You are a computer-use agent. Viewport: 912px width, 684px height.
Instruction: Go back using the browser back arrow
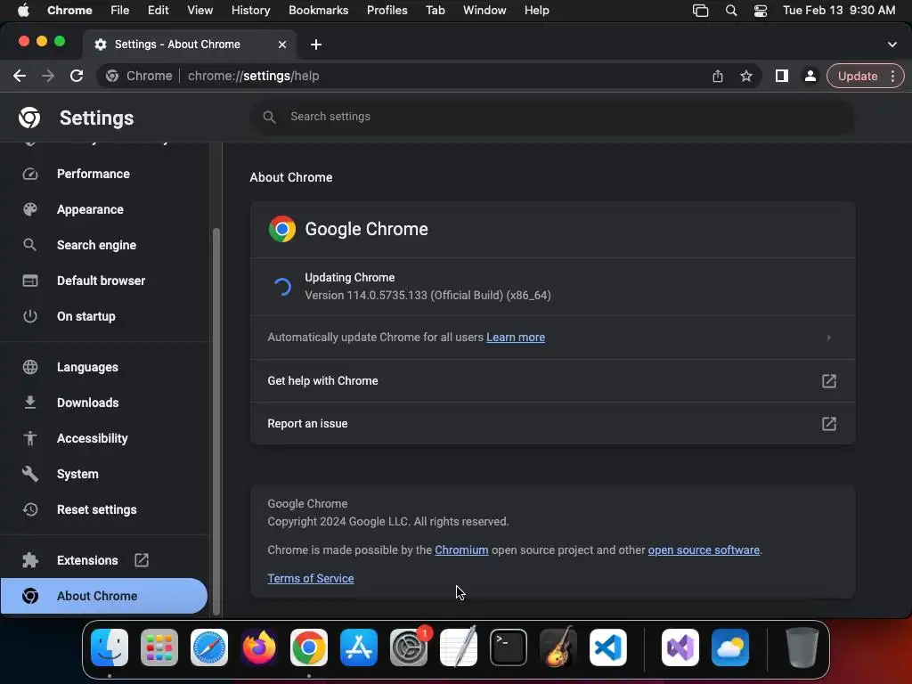coord(20,77)
